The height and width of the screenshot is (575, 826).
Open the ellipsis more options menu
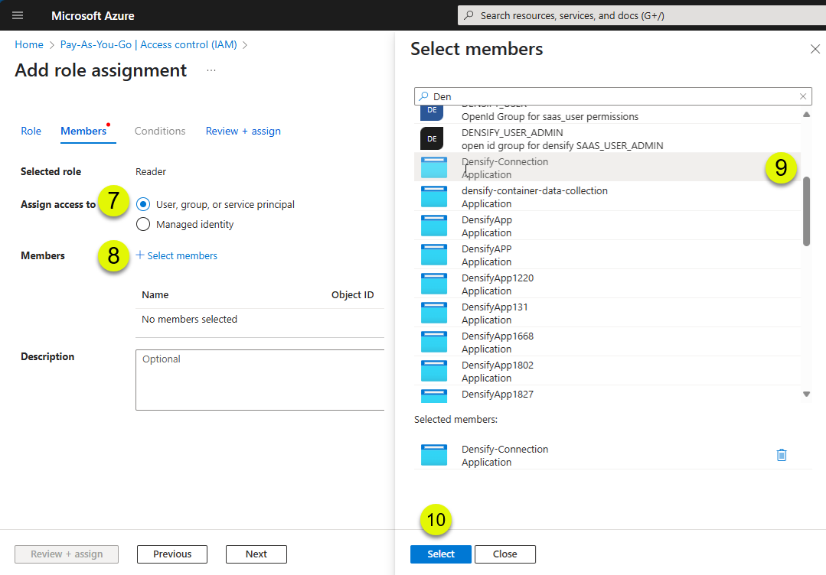point(211,70)
